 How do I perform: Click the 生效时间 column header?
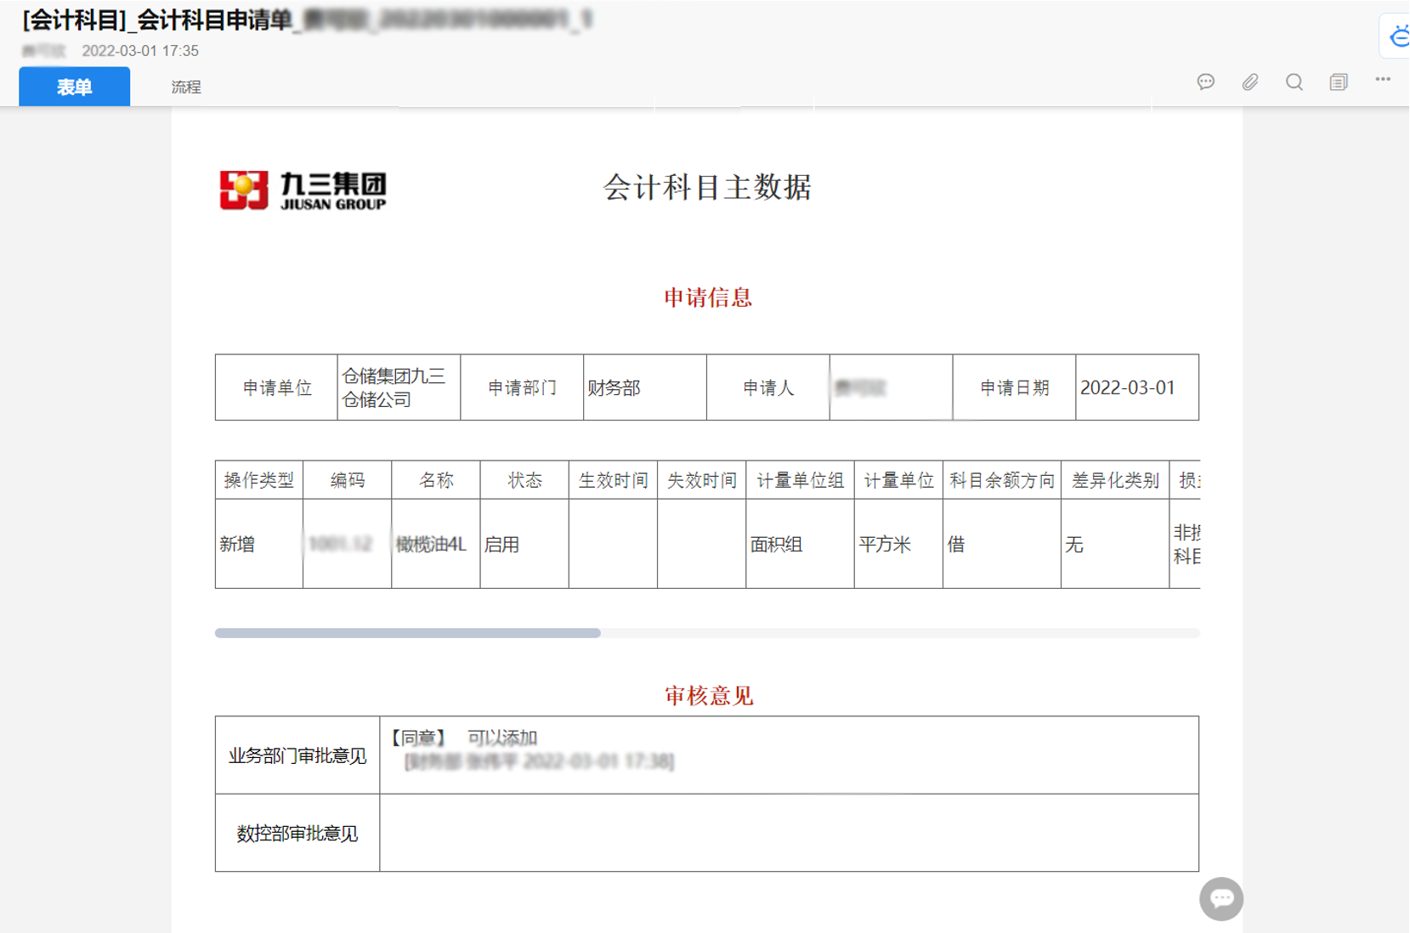click(613, 480)
